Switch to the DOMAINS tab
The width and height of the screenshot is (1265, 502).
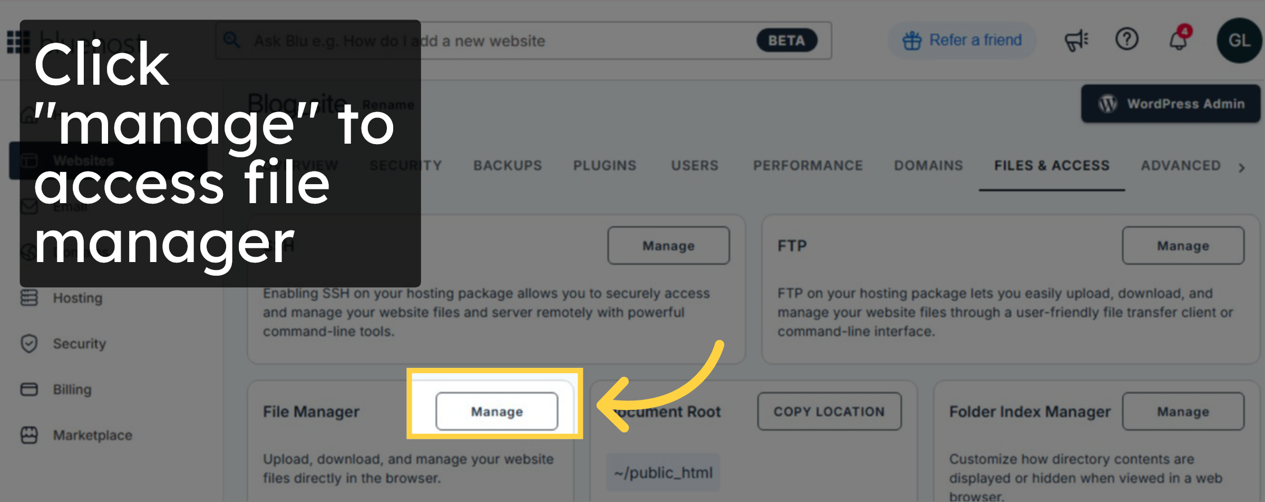coord(929,165)
